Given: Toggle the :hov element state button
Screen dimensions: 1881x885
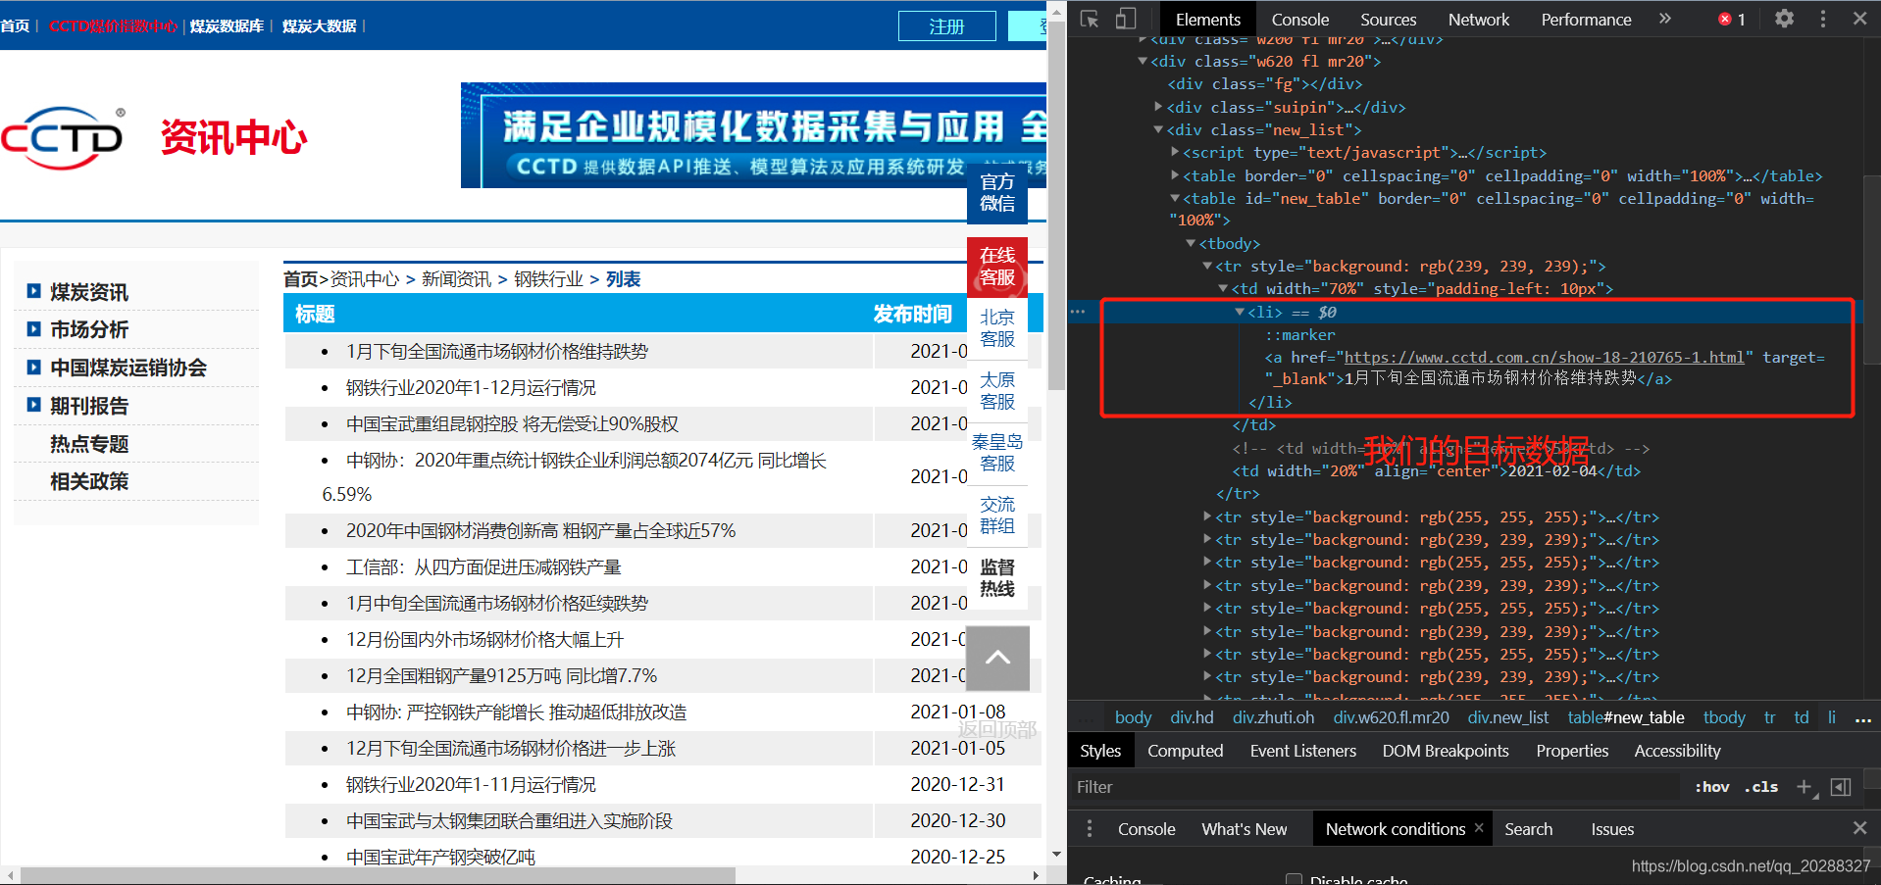Looking at the screenshot, I should tap(1712, 787).
